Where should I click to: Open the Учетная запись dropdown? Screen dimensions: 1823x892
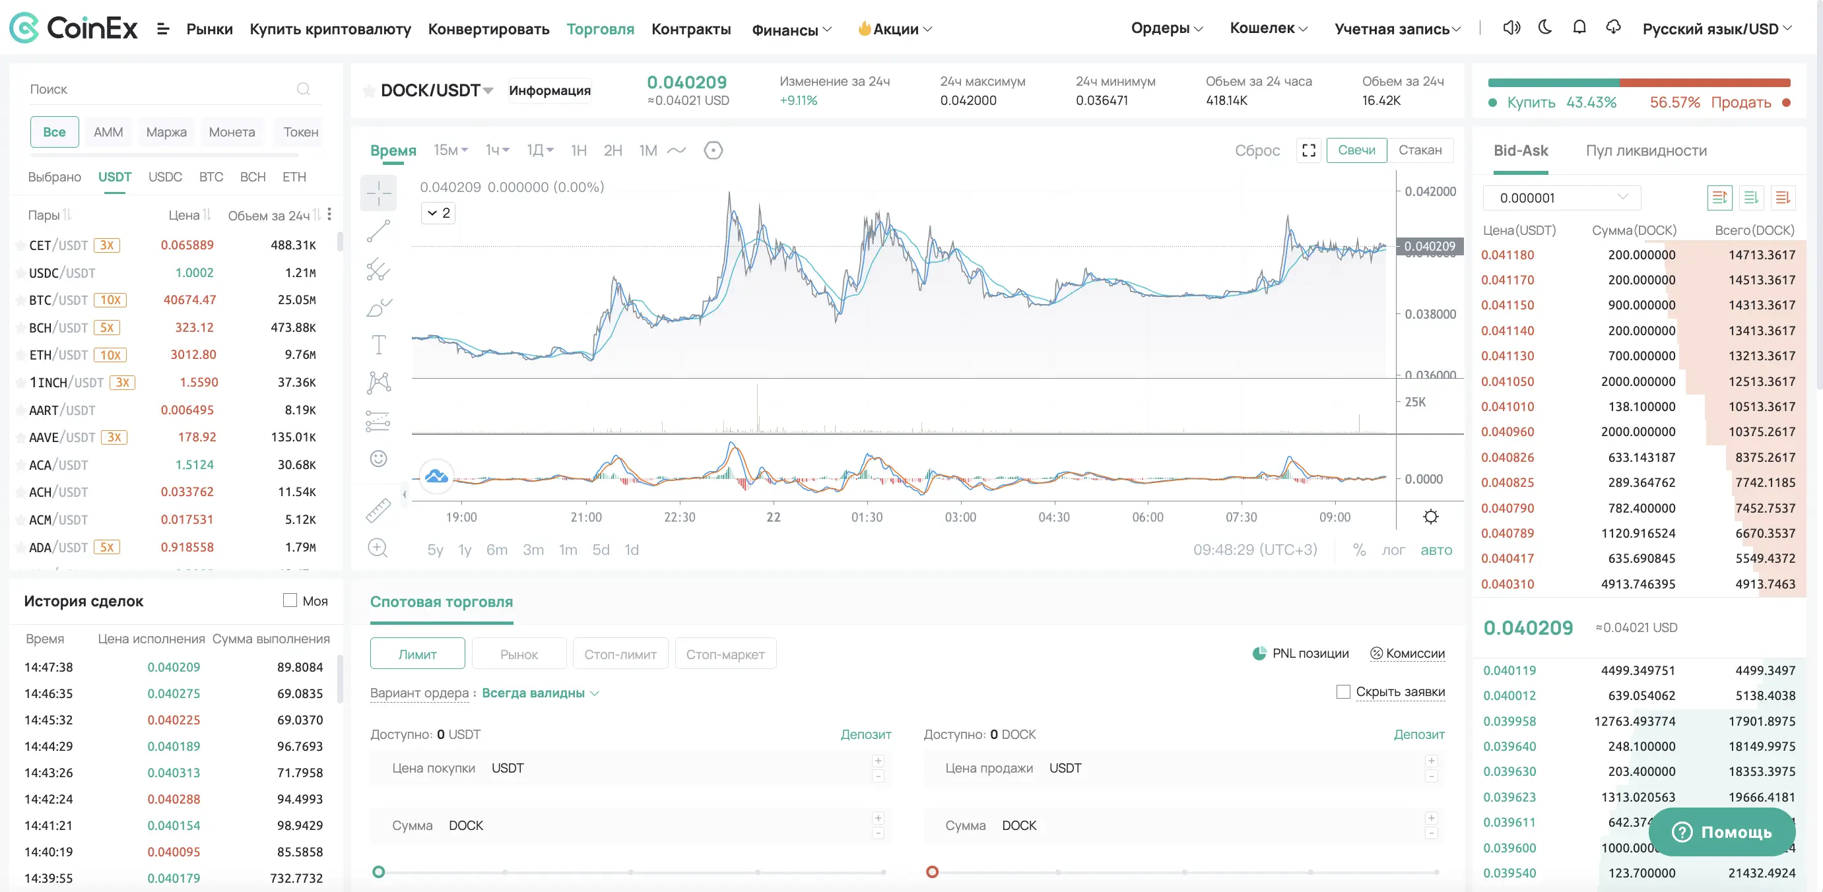click(x=1397, y=29)
